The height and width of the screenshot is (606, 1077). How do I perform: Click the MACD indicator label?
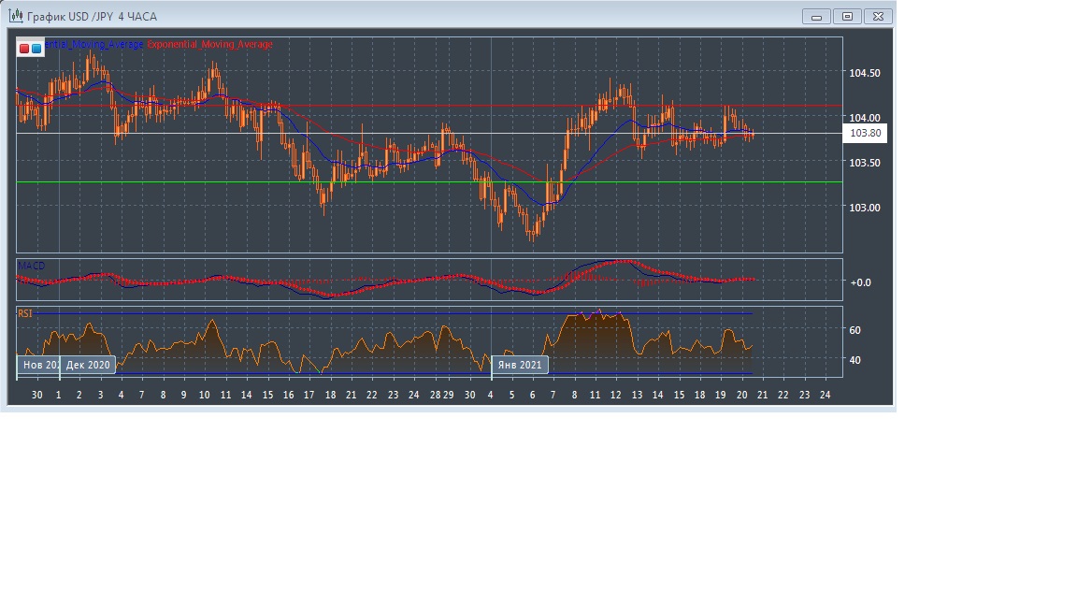click(x=31, y=267)
